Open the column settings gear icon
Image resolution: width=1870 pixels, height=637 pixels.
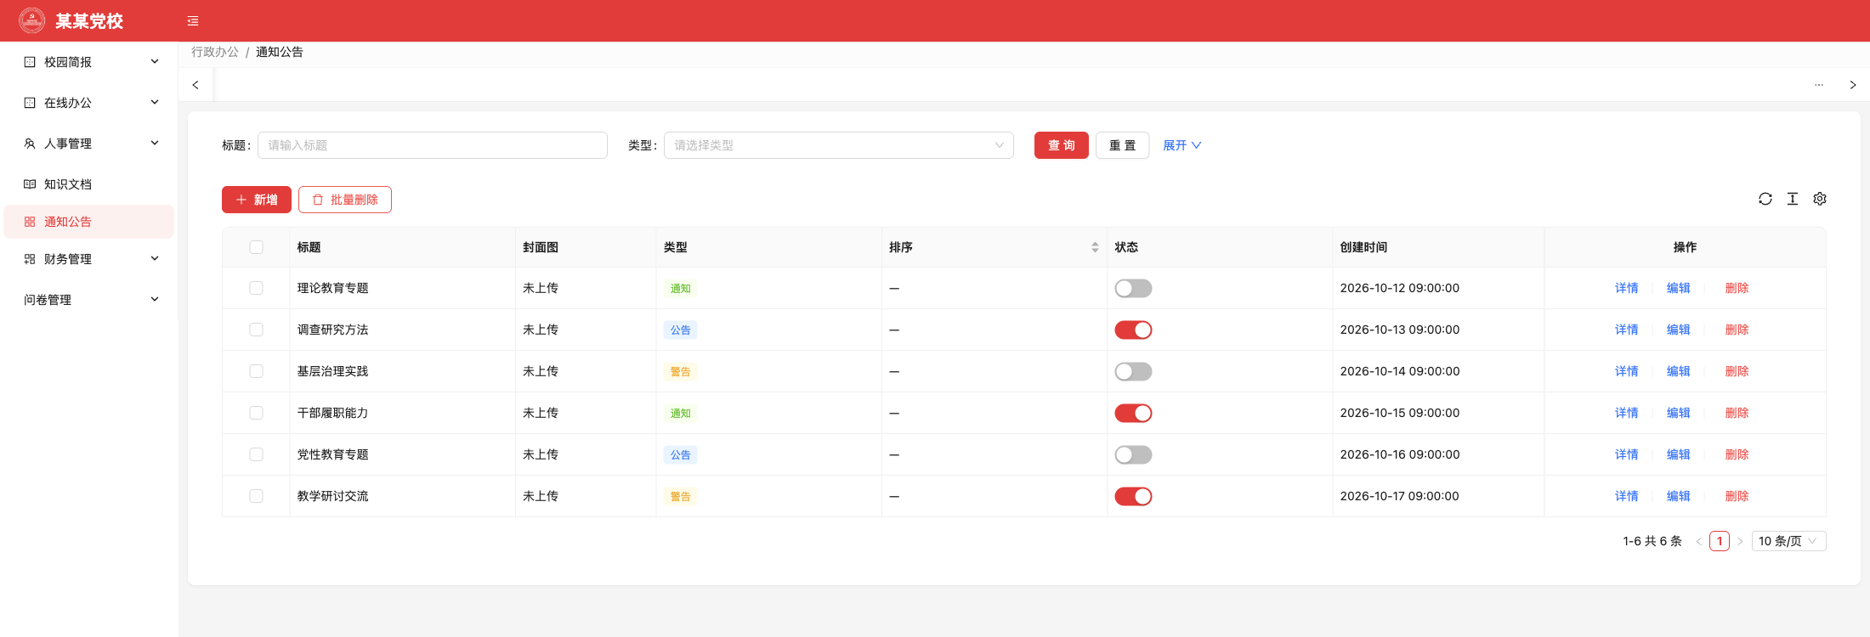pyautogui.click(x=1820, y=199)
